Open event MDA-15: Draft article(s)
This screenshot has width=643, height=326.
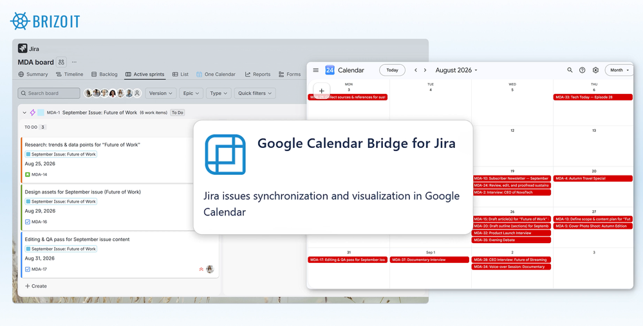pos(512,219)
